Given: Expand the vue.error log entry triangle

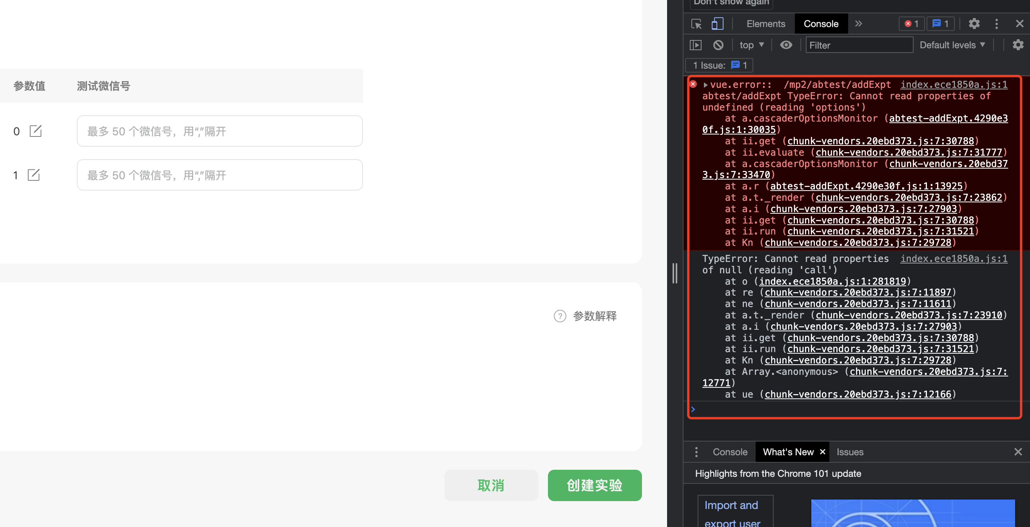Looking at the screenshot, I should [706, 85].
